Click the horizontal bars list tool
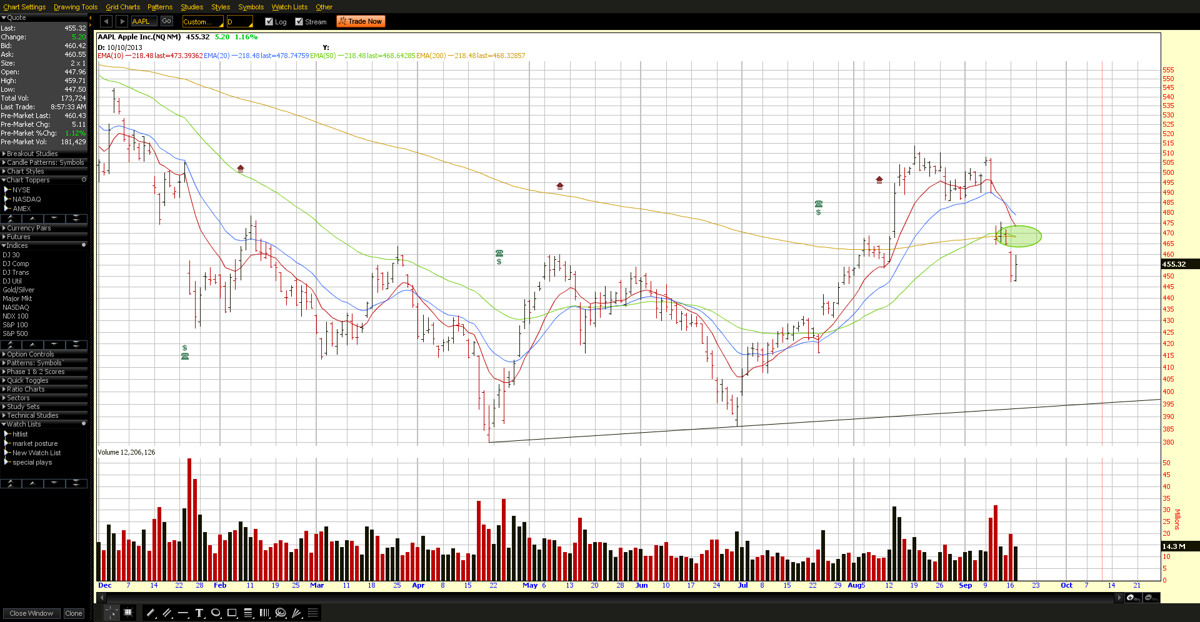1200x622 pixels. pos(313,613)
